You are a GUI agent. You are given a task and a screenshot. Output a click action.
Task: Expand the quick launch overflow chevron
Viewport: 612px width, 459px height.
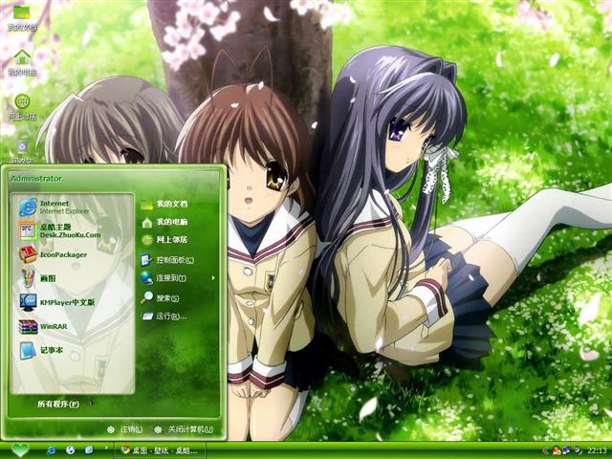click(x=106, y=448)
